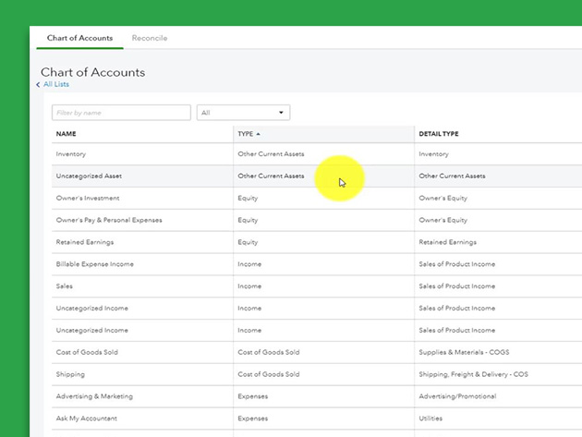The height and width of the screenshot is (437, 582).
Task: Click Expenses type in Advertising & Marketing row
Action: [x=253, y=396]
